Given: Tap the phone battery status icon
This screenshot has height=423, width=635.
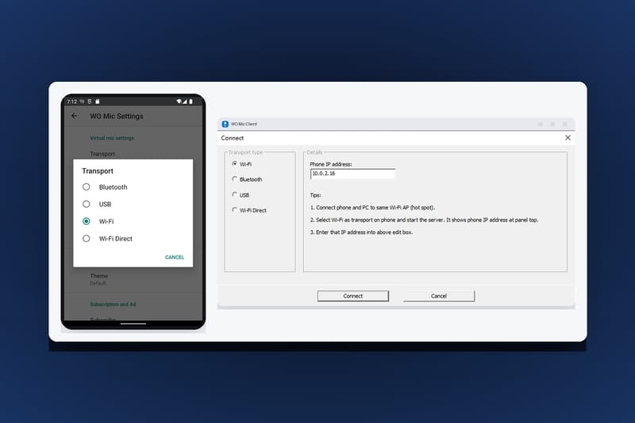Looking at the screenshot, I should (x=190, y=102).
